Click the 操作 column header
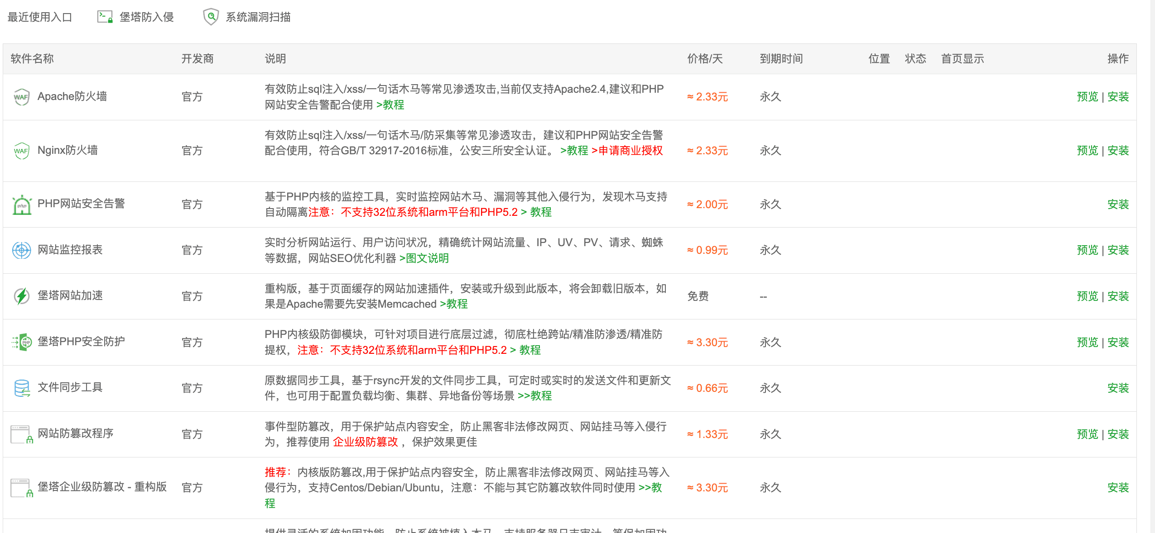 [x=1118, y=59]
